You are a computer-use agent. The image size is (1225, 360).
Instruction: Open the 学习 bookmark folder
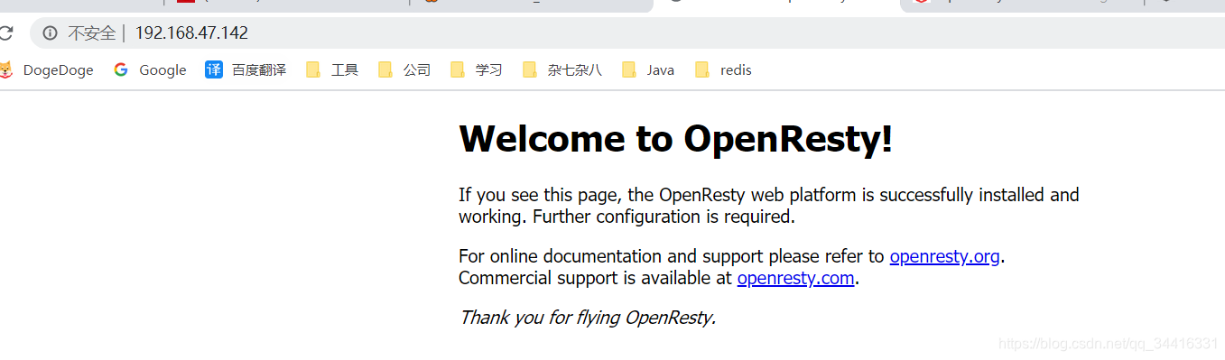(477, 69)
